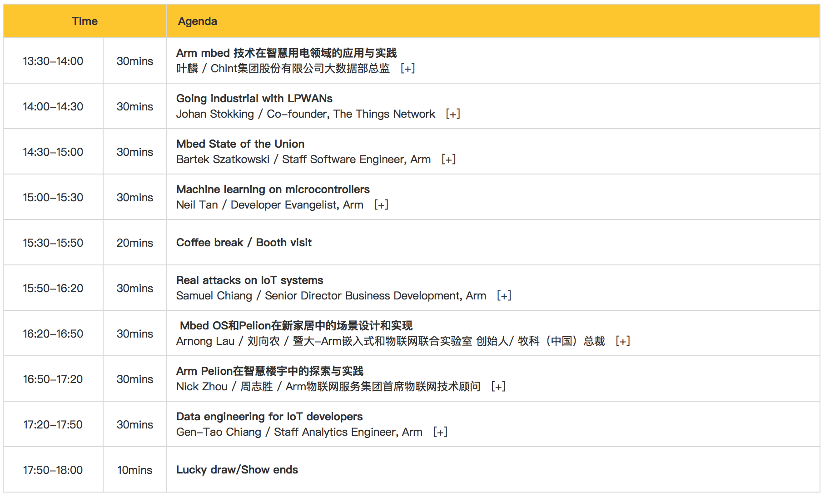
Task: Click the 20mins duration cell
Action: coord(135,243)
